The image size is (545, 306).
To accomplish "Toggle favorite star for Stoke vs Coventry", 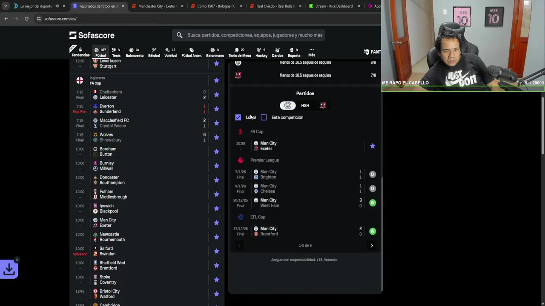I will (x=216, y=280).
